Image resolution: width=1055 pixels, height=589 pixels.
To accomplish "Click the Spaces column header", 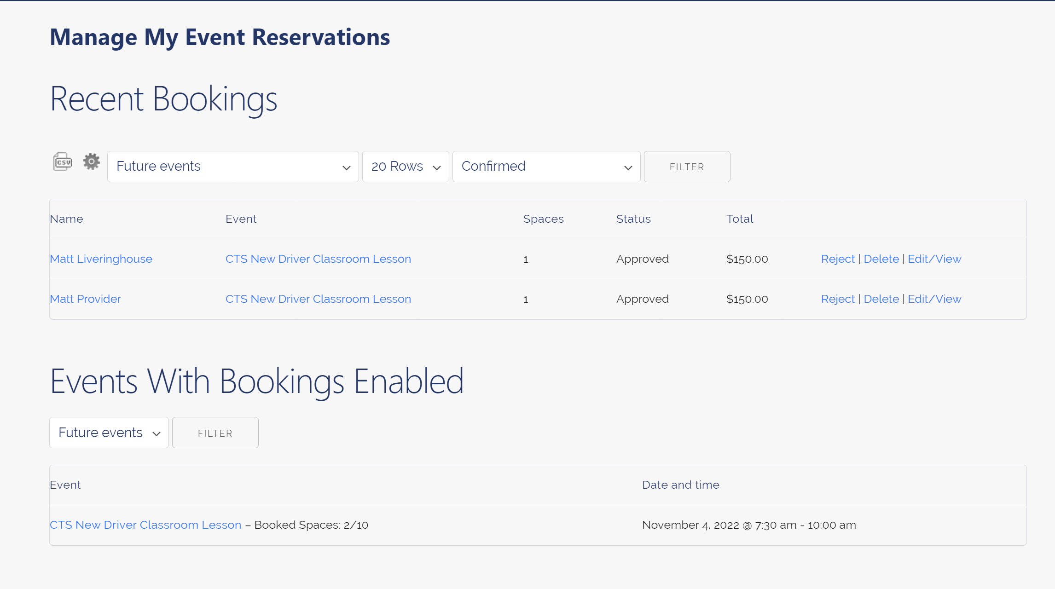I will pos(543,219).
